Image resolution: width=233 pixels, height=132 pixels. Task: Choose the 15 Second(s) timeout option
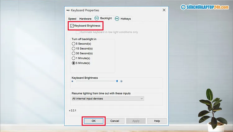pyautogui.click(x=74, y=48)
